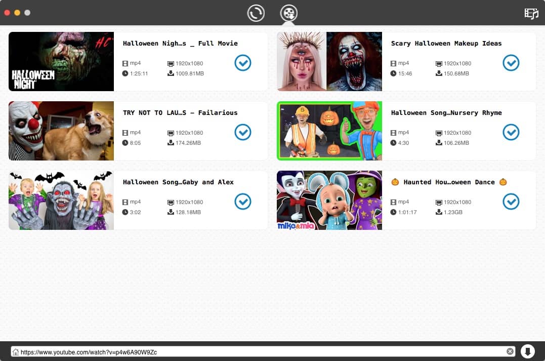Click the clock icon beside 3:02
Image resolution: width=545 pixels, height=361 pixels.
click(x=125, y=212)
